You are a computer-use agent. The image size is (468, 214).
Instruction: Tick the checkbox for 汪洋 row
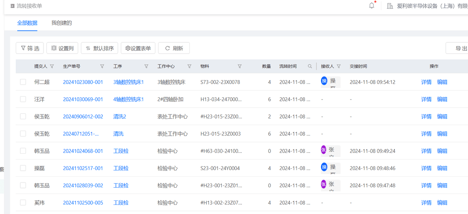click(x=23, y=99)
